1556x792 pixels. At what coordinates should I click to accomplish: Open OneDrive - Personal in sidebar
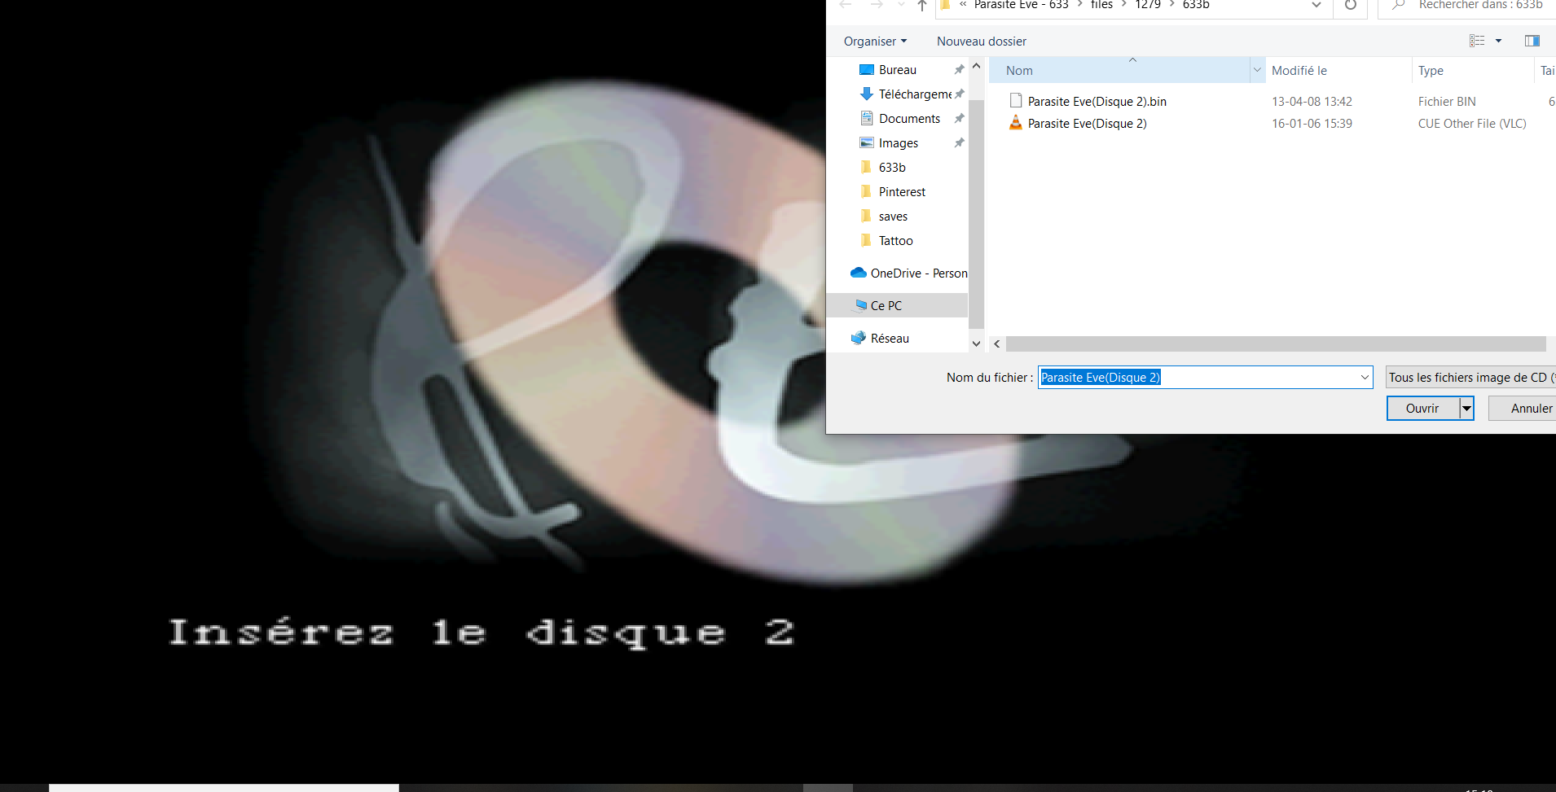point(918,273)
